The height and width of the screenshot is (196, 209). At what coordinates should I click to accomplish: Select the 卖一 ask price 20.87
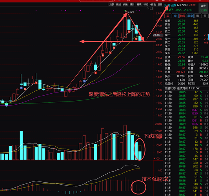[x=181, y=35]
